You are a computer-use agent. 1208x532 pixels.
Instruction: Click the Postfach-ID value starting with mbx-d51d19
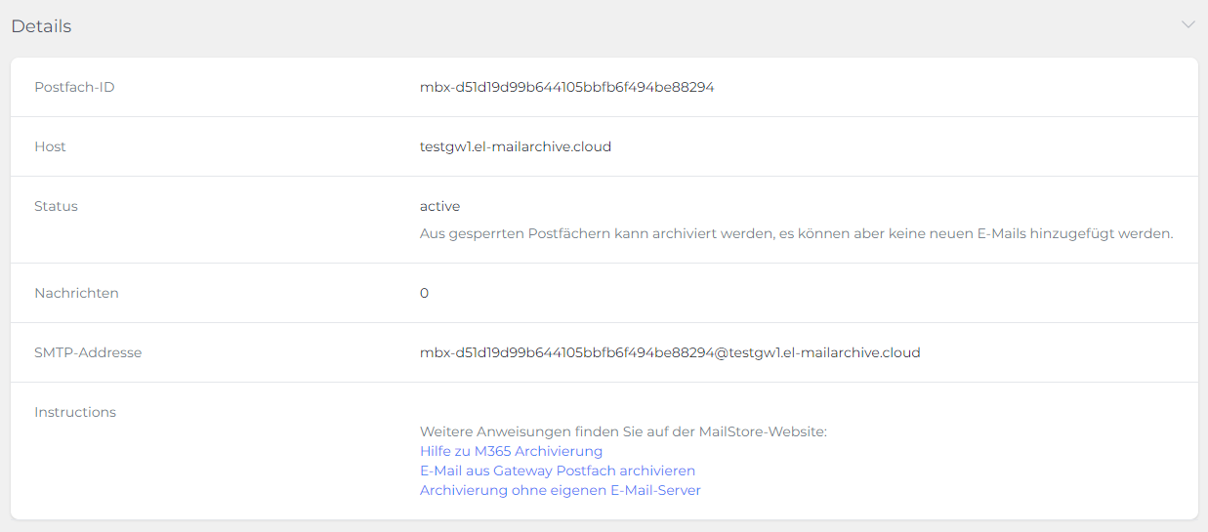(566, 87)
